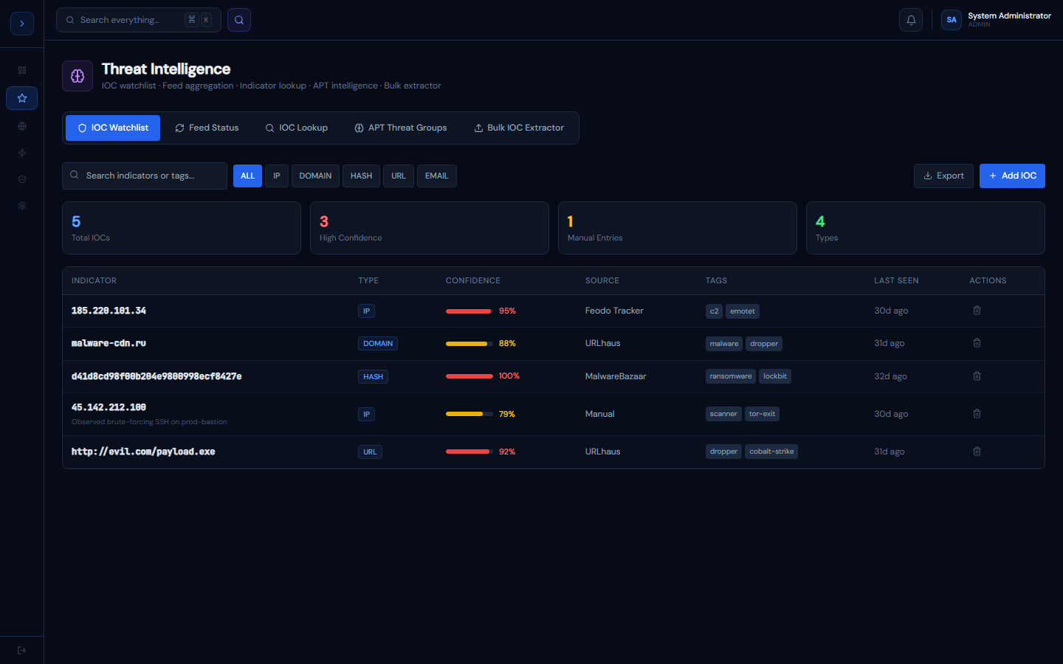Click the logout icon at sidebar bottom
1063x664 pixels.
point(22,650)
